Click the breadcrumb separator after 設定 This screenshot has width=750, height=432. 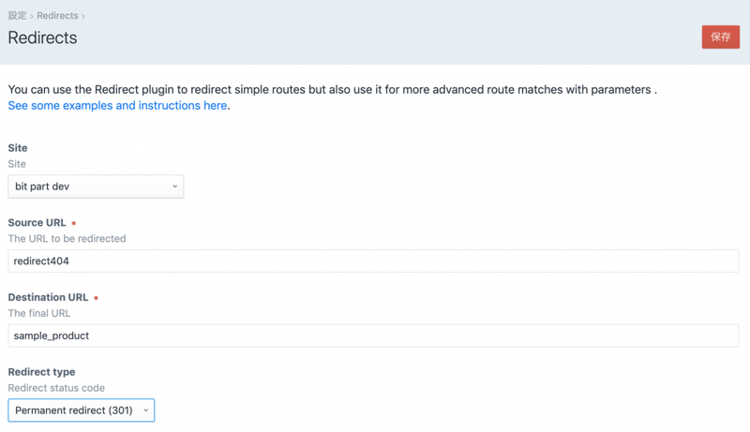click(x=31, y=16)
